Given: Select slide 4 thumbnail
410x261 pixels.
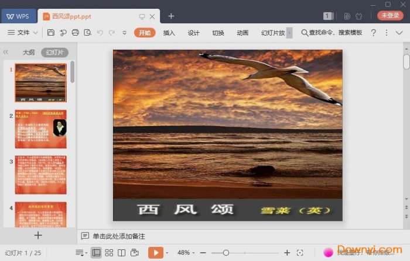Looking at the screenshot, I should [x=41, y=215].
